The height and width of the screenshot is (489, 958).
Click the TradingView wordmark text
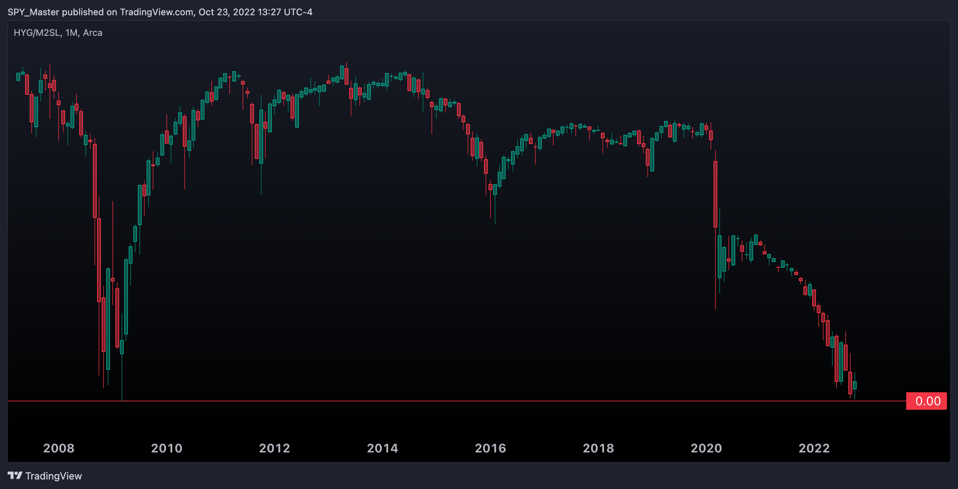pos(54,476)
